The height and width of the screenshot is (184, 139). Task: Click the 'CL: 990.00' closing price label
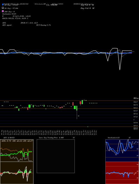pos(52,5)
